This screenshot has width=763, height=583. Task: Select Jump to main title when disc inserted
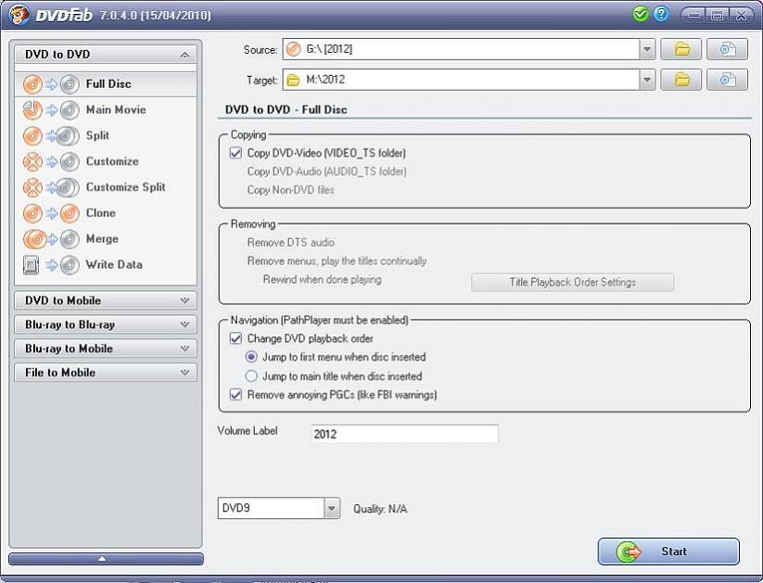pyautogui.click(x=251, y=376)
